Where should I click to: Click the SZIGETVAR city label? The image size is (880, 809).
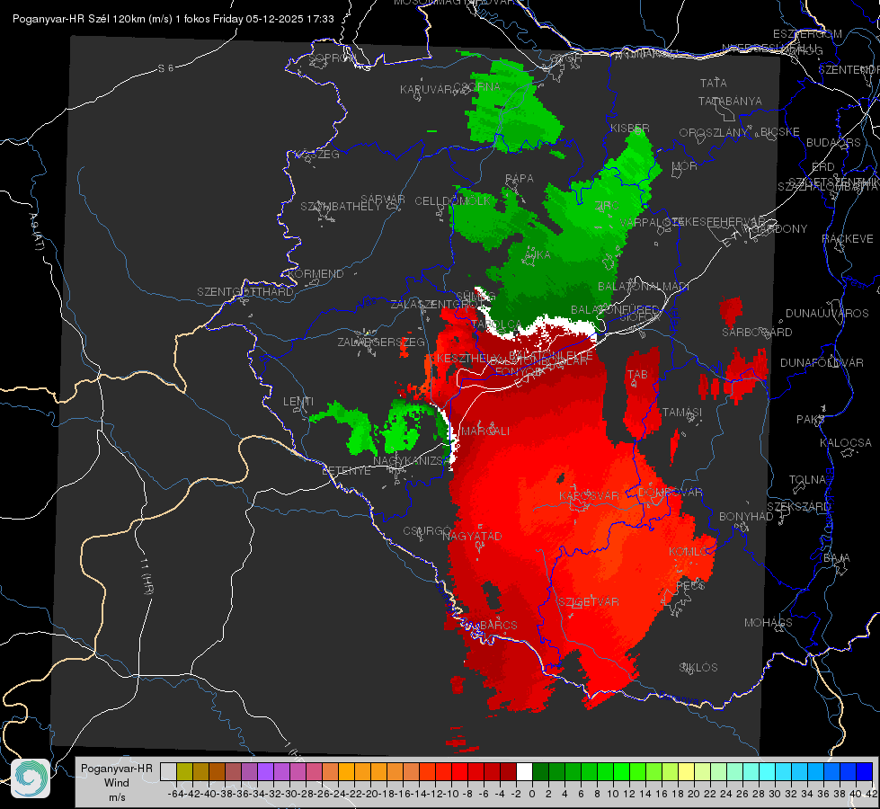coord(589,602)
